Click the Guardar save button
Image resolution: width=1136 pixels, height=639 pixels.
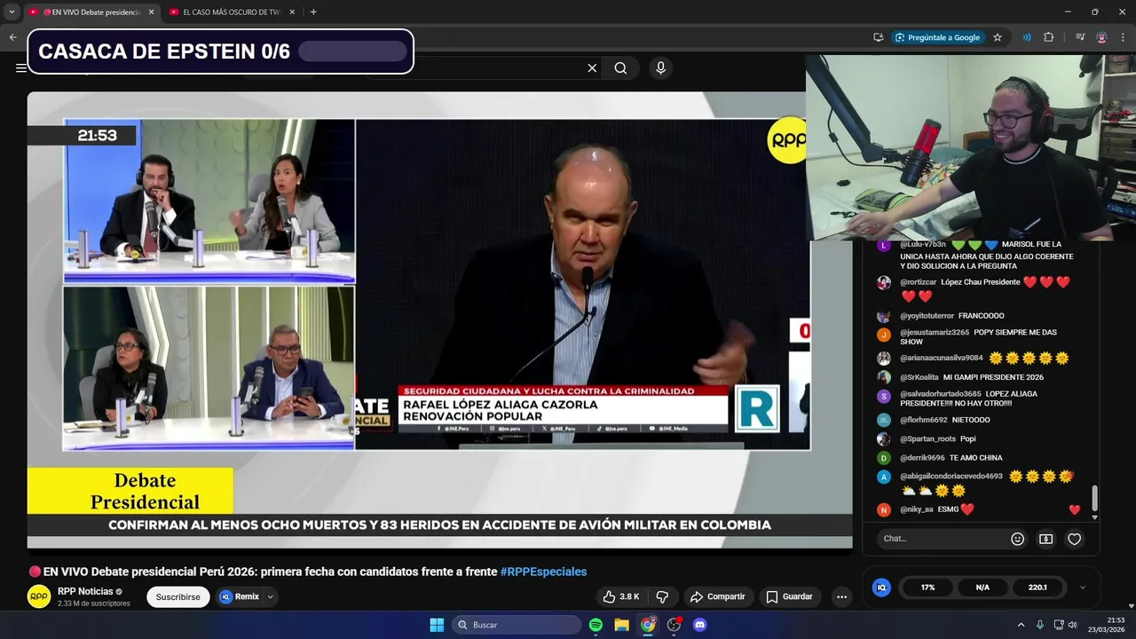click(790, 596)
